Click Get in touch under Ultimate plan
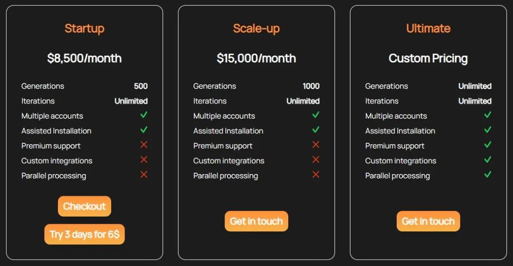This screenshot has width=513, height=266. pyautogui.click(x=428, y=221)
